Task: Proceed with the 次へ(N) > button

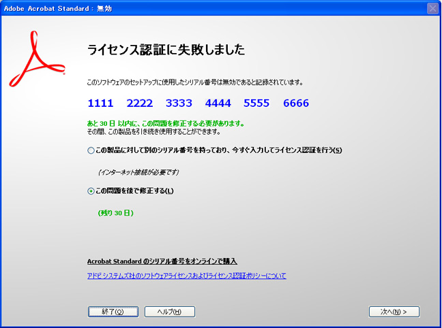Action: pos(394,312)
